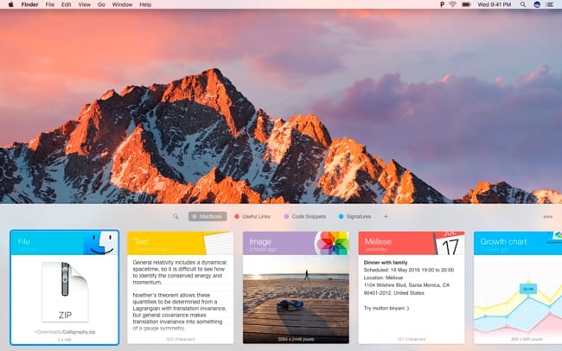This screenshot has width=562, height=351.
Task: Select the MacBook pinboard tab
Action: pos(208,216)
